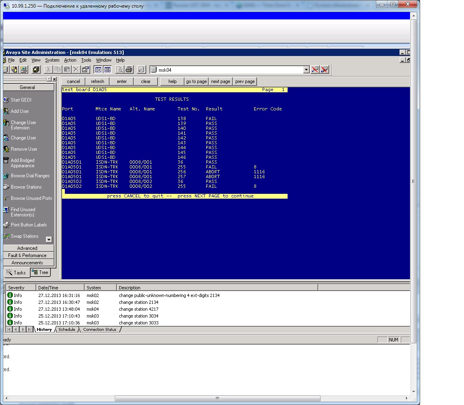
Task: Switch to the Schedule tab
Action: pyautogui.click(x=67, y=330)
